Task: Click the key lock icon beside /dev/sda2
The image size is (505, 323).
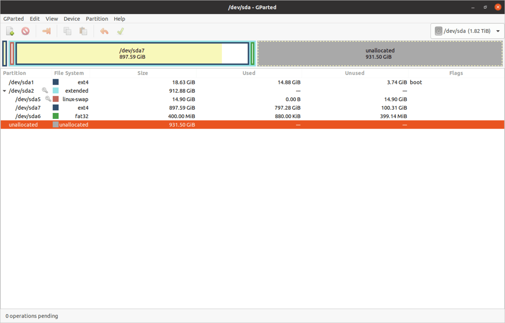Action: pos(45,91)
